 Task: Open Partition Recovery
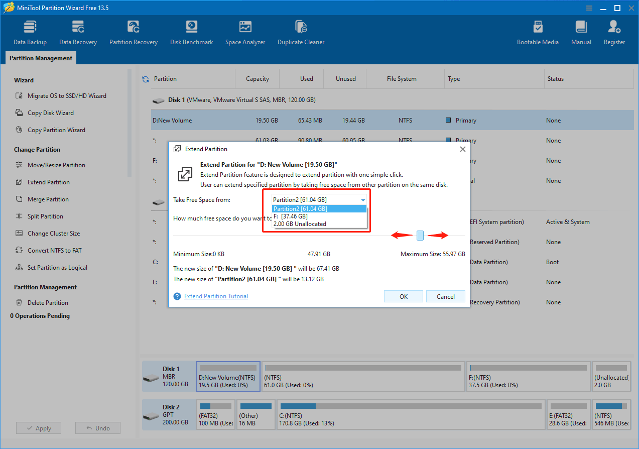point(133,32)
